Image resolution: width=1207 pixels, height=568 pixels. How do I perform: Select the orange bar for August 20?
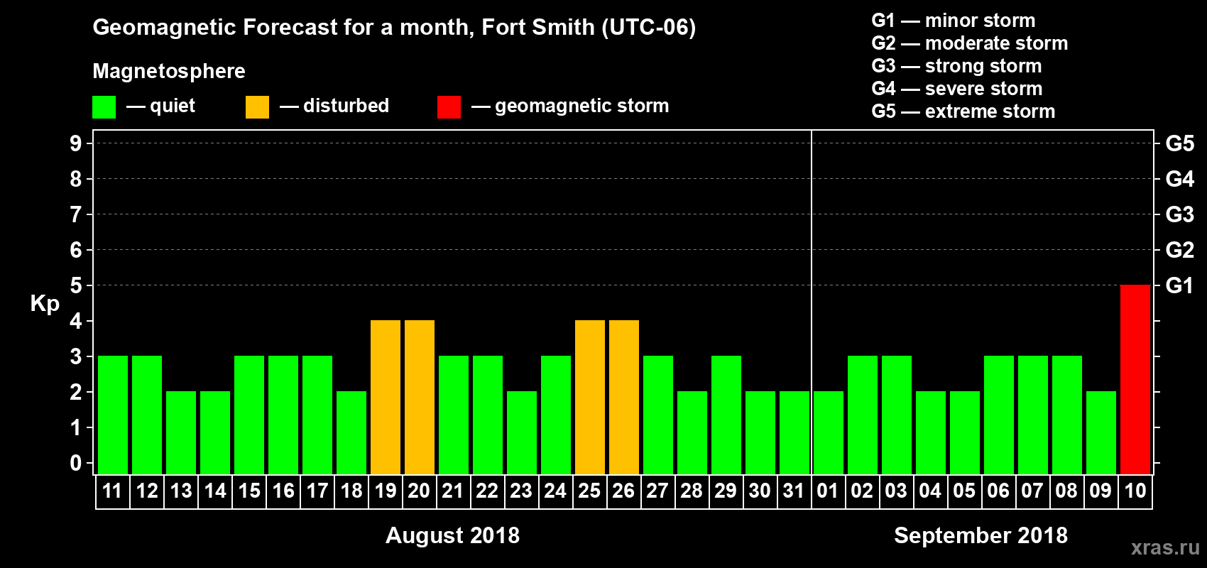click(419, 397)
